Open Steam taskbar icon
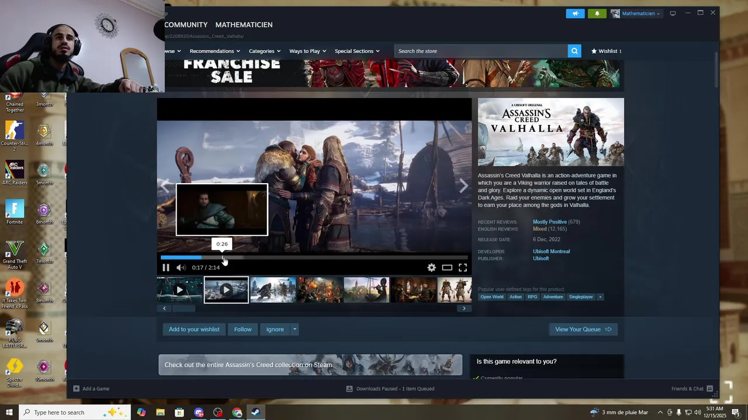 tap(256, 412)
